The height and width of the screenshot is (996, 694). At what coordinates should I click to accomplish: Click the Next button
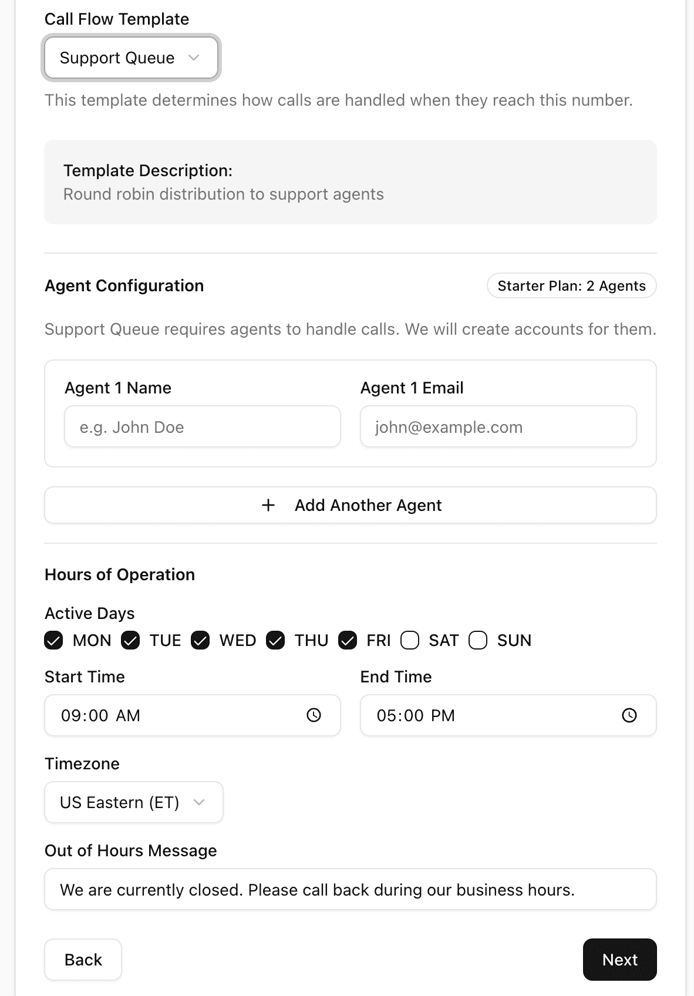(619, 960)
